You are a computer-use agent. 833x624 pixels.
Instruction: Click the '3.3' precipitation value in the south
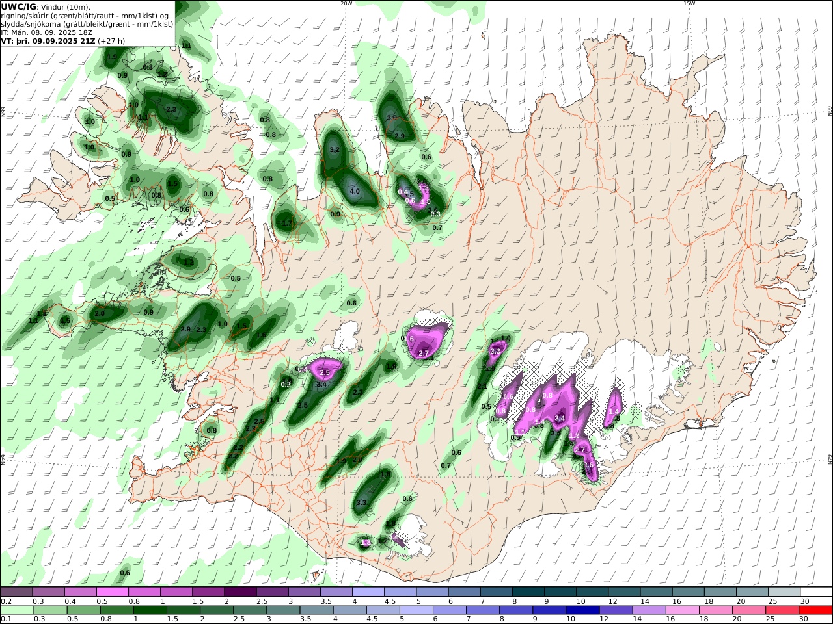(x=362, y=502)
